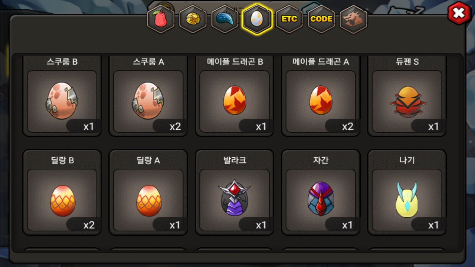
Task: Choose the 딜랑 A egg
Action: pos(148,200)
